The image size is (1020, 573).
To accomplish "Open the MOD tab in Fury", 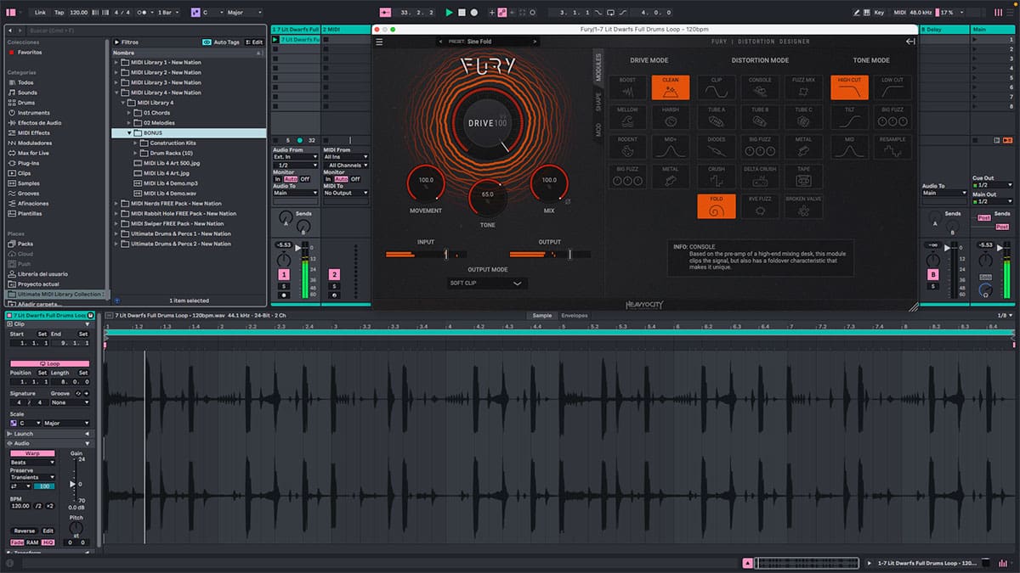I will click(x=598, y=130).
